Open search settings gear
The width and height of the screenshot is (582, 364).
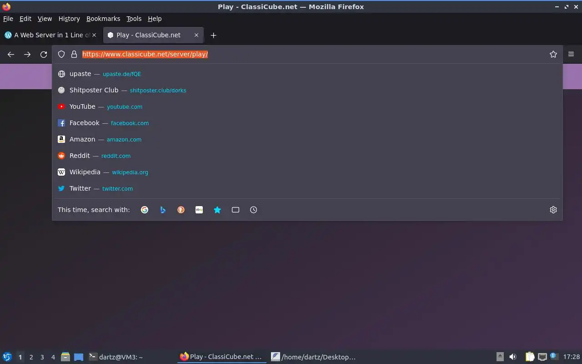point(553,210)
